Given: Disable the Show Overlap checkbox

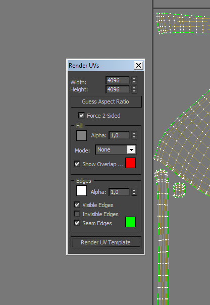Looking at the screenshot, I should click(x=77, y=164).
